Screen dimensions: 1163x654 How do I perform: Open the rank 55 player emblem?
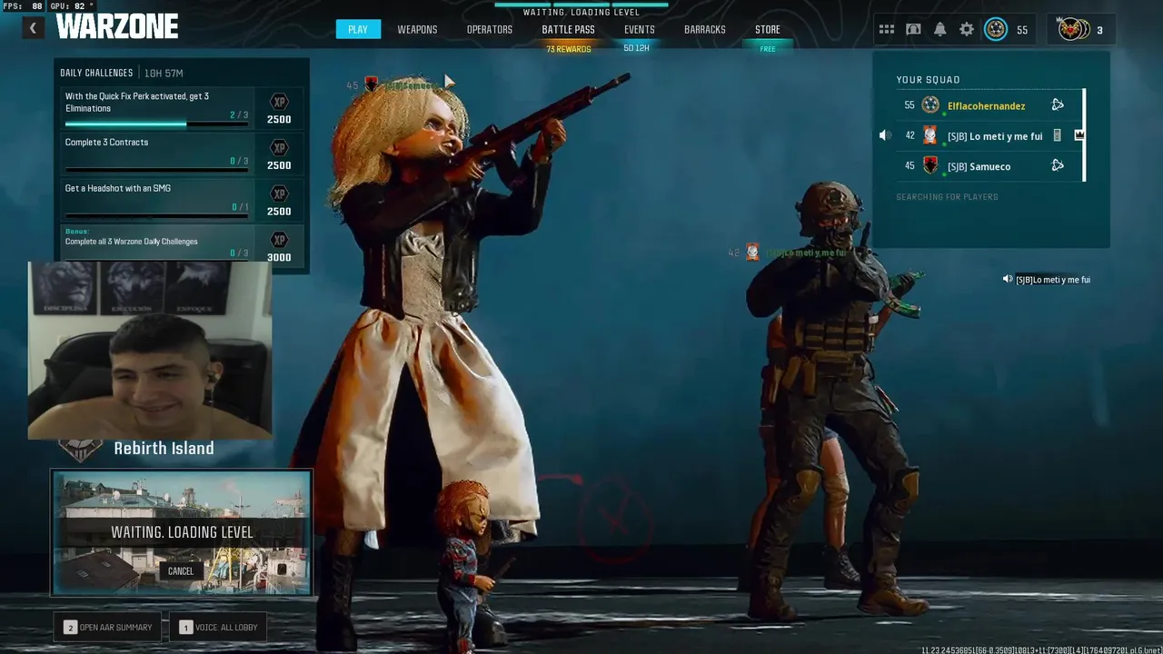(x=996, y=30)
